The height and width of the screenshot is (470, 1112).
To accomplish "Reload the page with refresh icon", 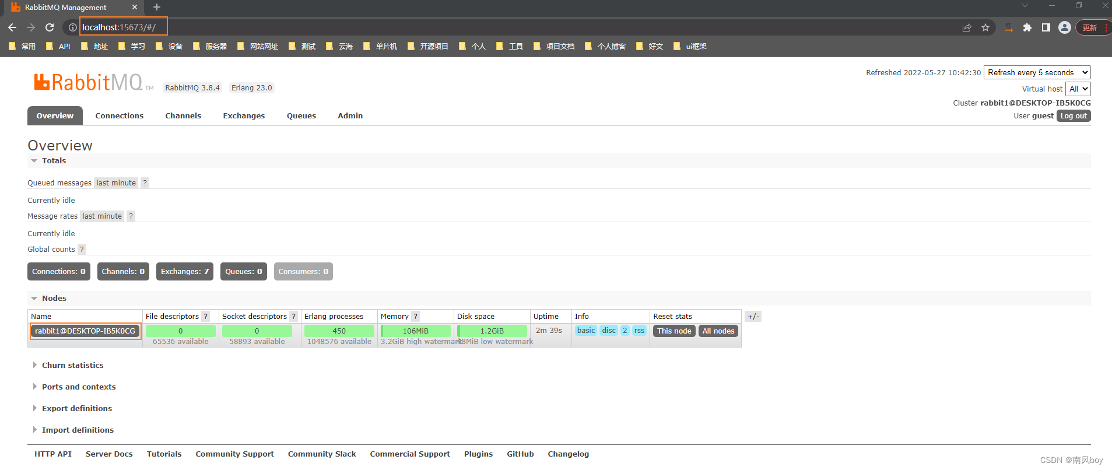I will click(x=50, y=27).
